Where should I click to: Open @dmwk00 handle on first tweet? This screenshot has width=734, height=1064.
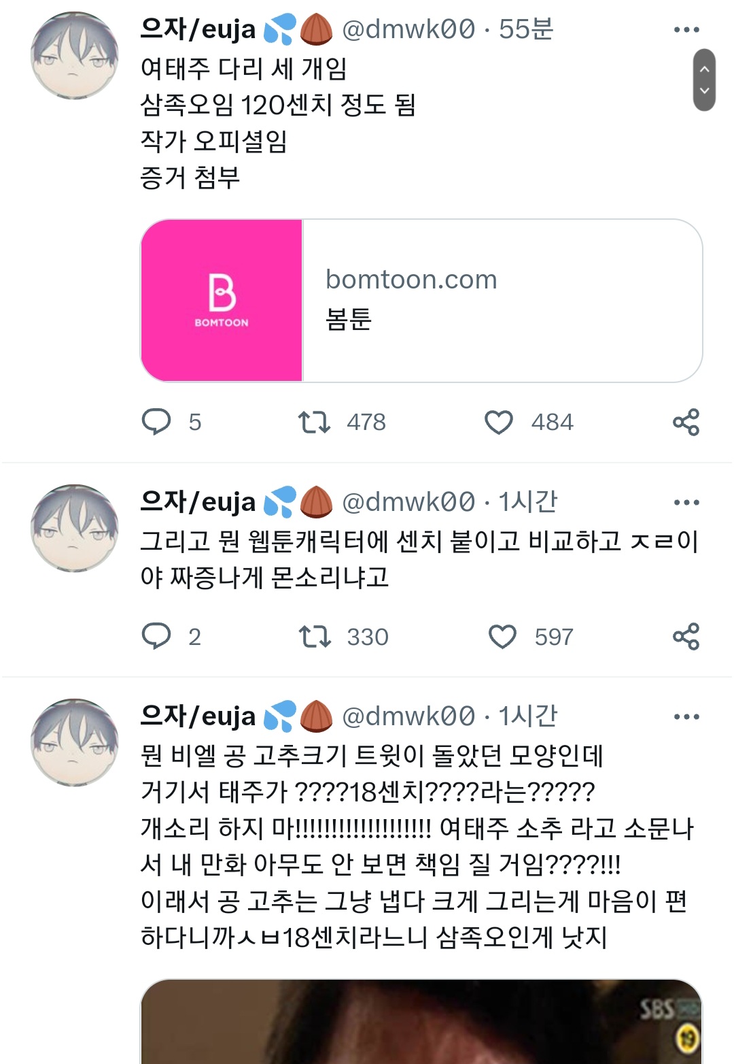tap(408, 30)
